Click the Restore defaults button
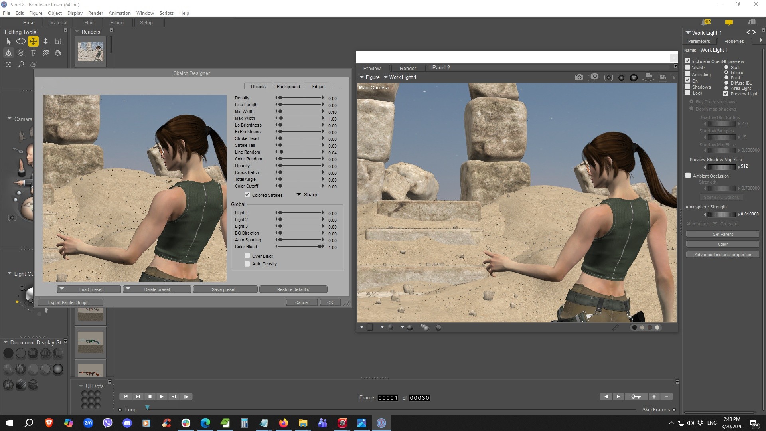The width and height of the screenshot is (766, 431). tap(293, 289)
